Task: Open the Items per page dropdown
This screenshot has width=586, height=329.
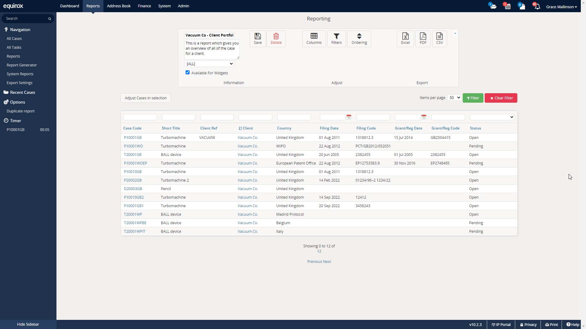Action: 454,97
